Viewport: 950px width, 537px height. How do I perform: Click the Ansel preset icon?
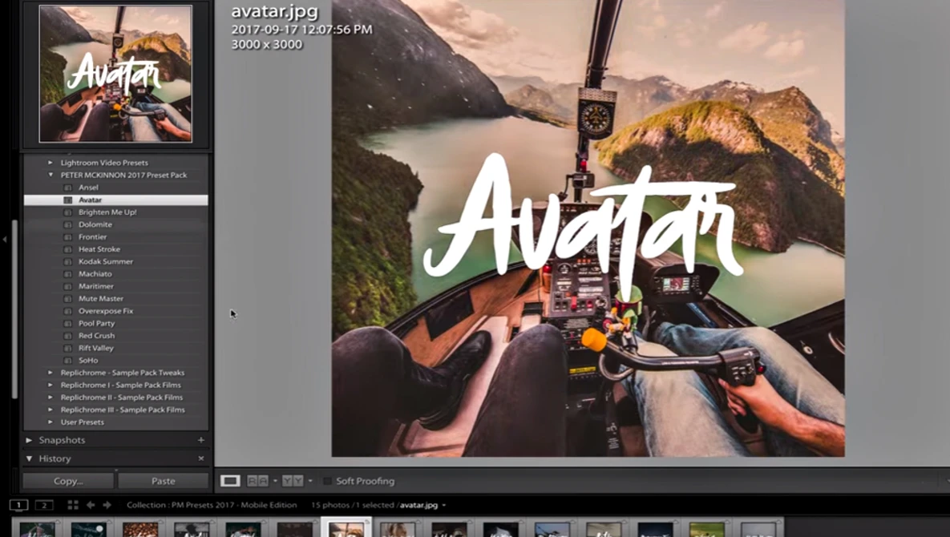pos(68,188)
